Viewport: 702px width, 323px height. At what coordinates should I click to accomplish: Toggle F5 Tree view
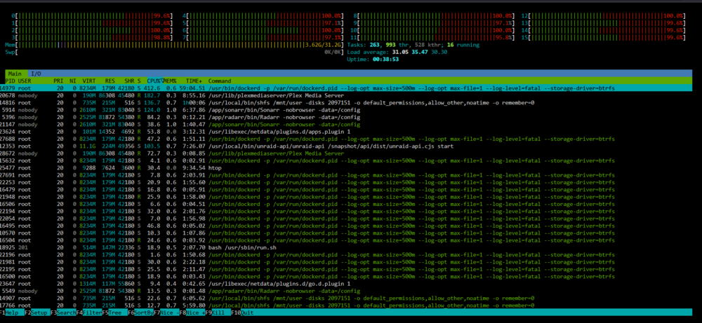click(x=114, y=312)
